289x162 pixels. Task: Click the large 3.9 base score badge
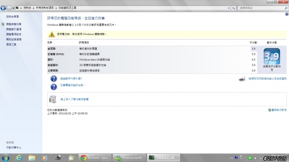point(272,56)
